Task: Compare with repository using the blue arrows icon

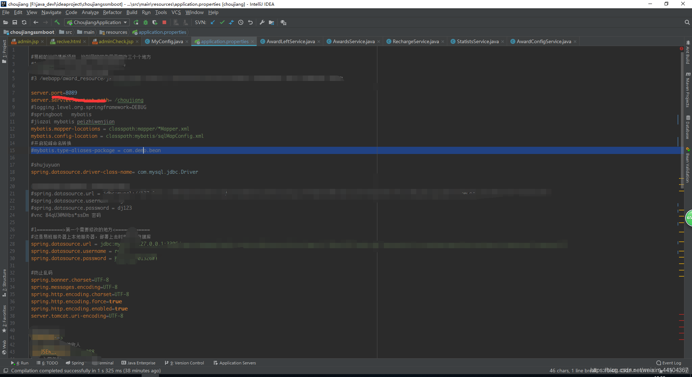Action: click(231, 22)
